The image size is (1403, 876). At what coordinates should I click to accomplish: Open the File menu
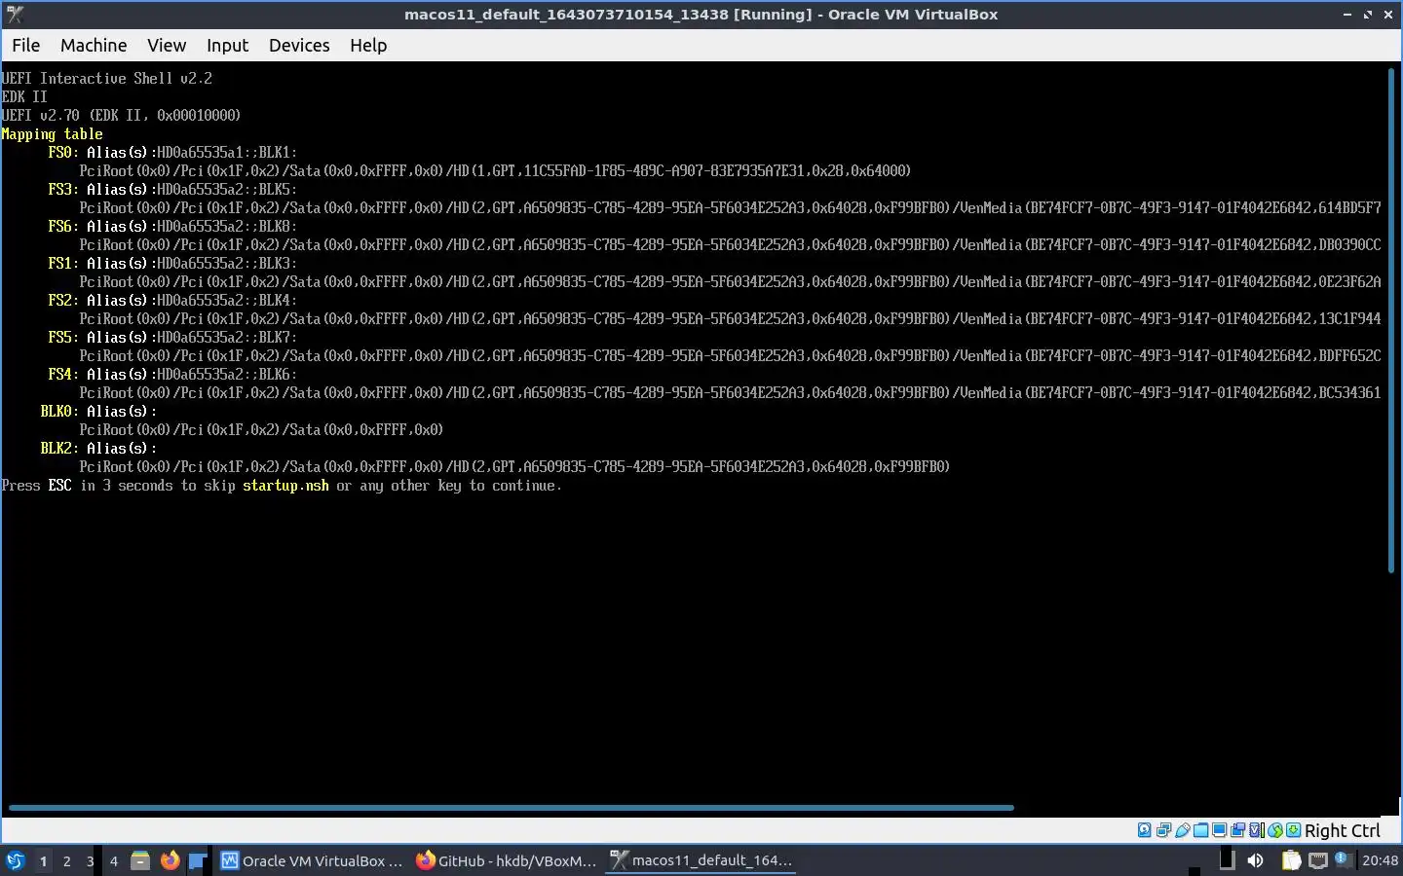25,45
